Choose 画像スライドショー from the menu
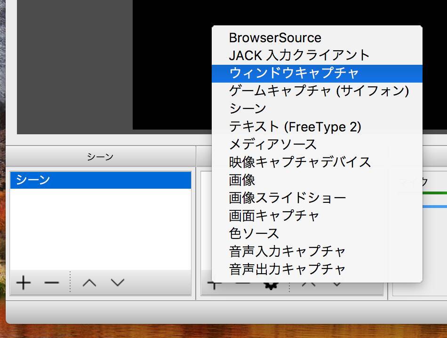This screenshot has width=447, height=338. point(287,198)
